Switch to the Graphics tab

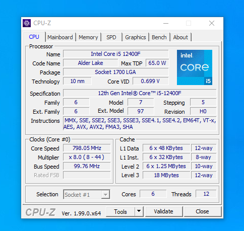pos(136,37)
